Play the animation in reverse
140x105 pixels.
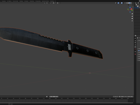click(x=53, y=97)
